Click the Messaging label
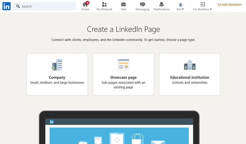Image resolution: width=246 pixels, height=144 pixels. point(142,9)
